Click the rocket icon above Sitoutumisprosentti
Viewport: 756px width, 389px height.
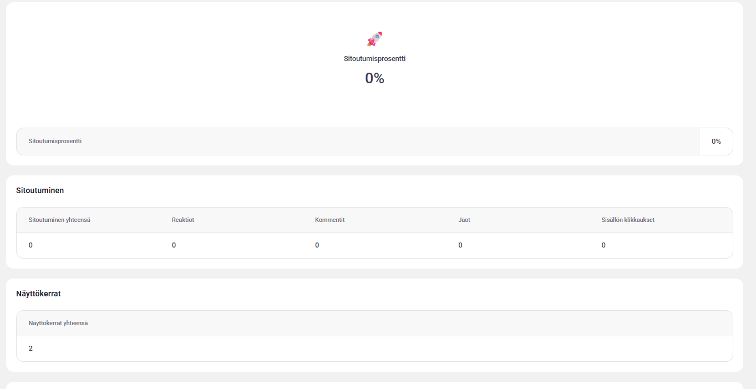[x=374, y=39]
